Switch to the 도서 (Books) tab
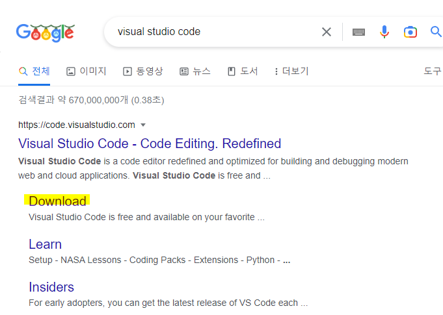The image size is (443, 315). pyautogui.click(x=243, y=71)
